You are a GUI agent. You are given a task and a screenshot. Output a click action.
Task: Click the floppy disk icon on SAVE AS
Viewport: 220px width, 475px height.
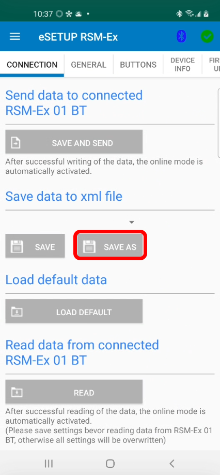coord(89,247)
